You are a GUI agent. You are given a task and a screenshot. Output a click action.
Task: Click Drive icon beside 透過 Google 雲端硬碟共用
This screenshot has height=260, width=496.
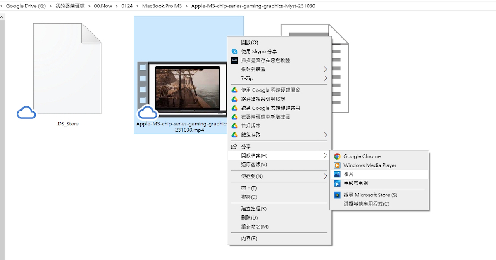(234, 108)
